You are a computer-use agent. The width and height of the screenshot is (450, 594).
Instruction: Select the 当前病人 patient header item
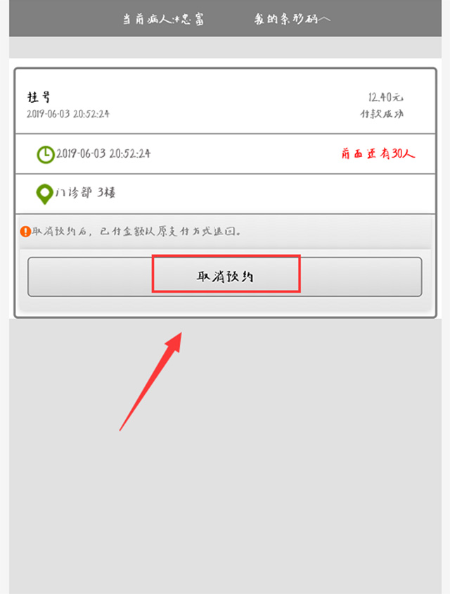tap(163, 18)
